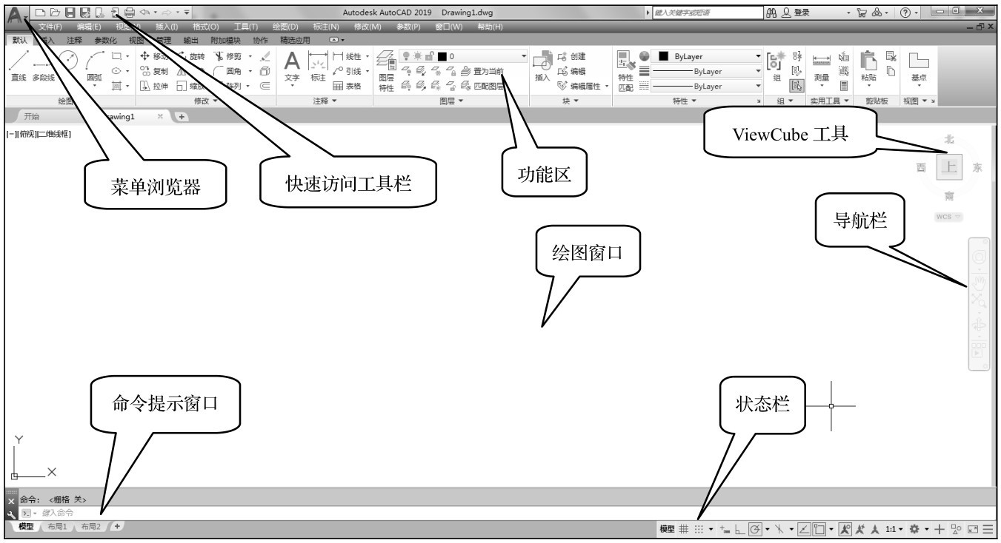Open the 文件(F) menu

50,27
